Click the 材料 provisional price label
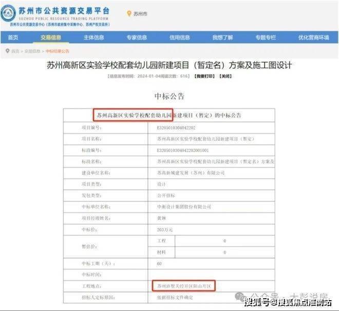 (x=161, y=252)
